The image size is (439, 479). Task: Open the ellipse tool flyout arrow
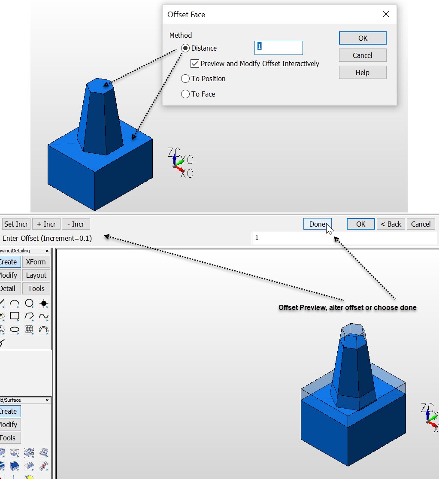click(18, 333)
